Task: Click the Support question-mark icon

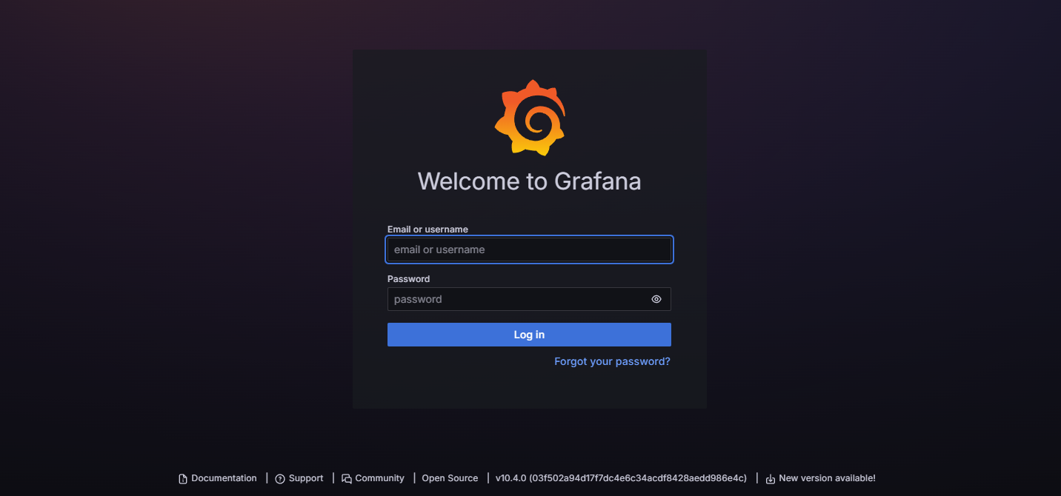Action: tap(280, 479)
